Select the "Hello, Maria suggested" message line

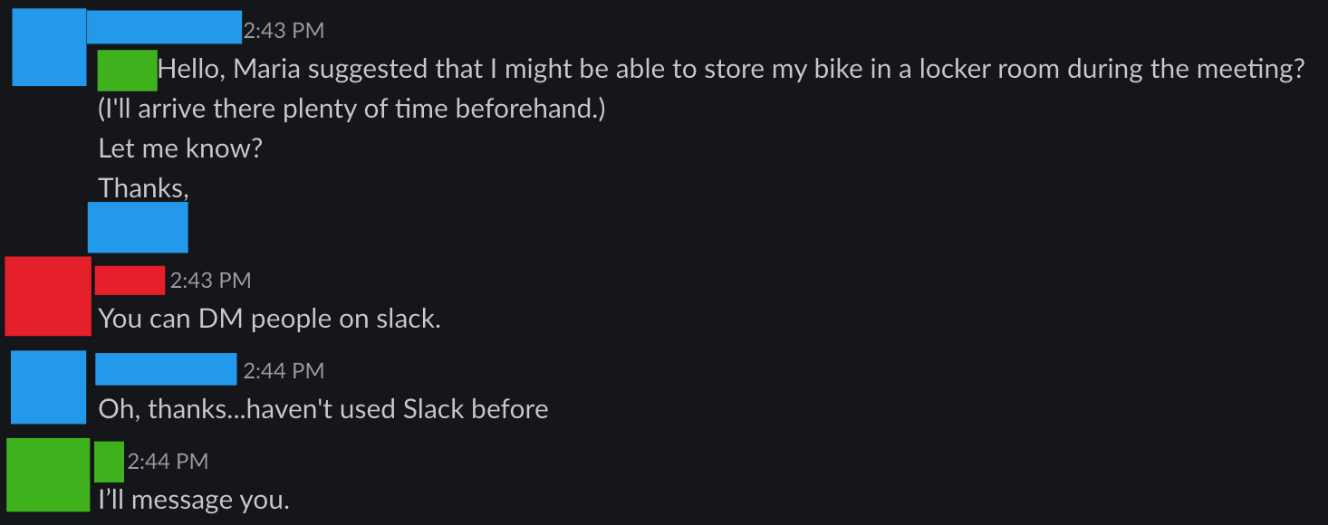(730, 70)
